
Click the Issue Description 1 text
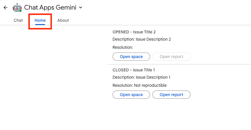(x=141, y=77)
